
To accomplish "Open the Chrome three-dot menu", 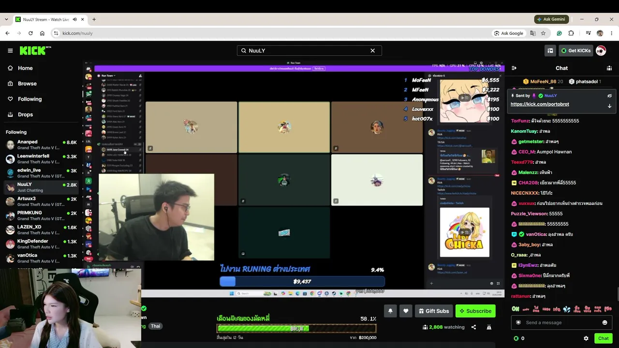I will tap(611, 33).
